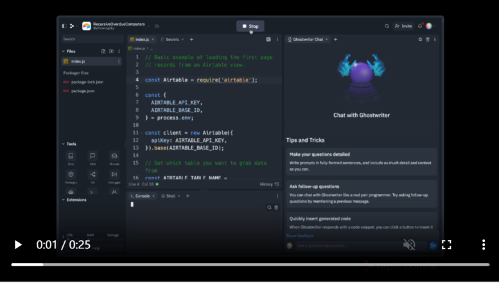This screenshot has width=499, height=283.
Task: Click the Invite button
Action: click(x=403, y=26)
